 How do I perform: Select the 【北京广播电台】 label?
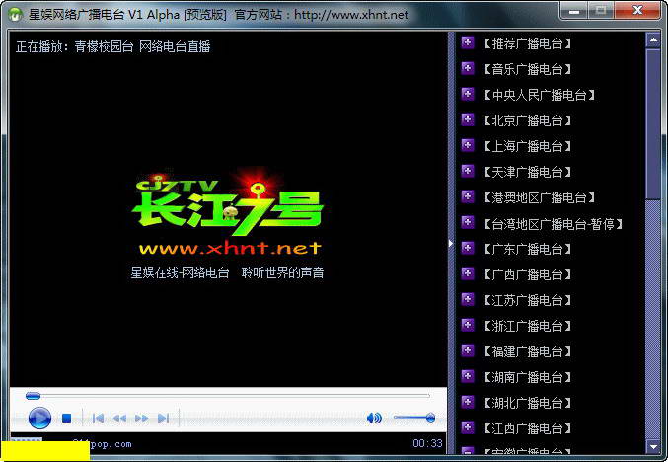point(527,120)
